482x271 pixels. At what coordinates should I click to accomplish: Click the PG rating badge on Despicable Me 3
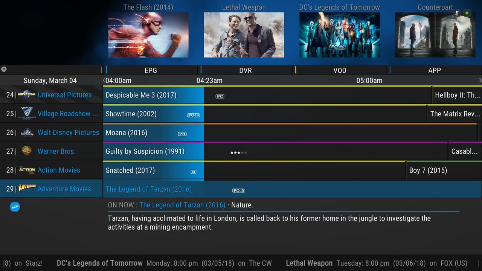[x=220, y=96]
